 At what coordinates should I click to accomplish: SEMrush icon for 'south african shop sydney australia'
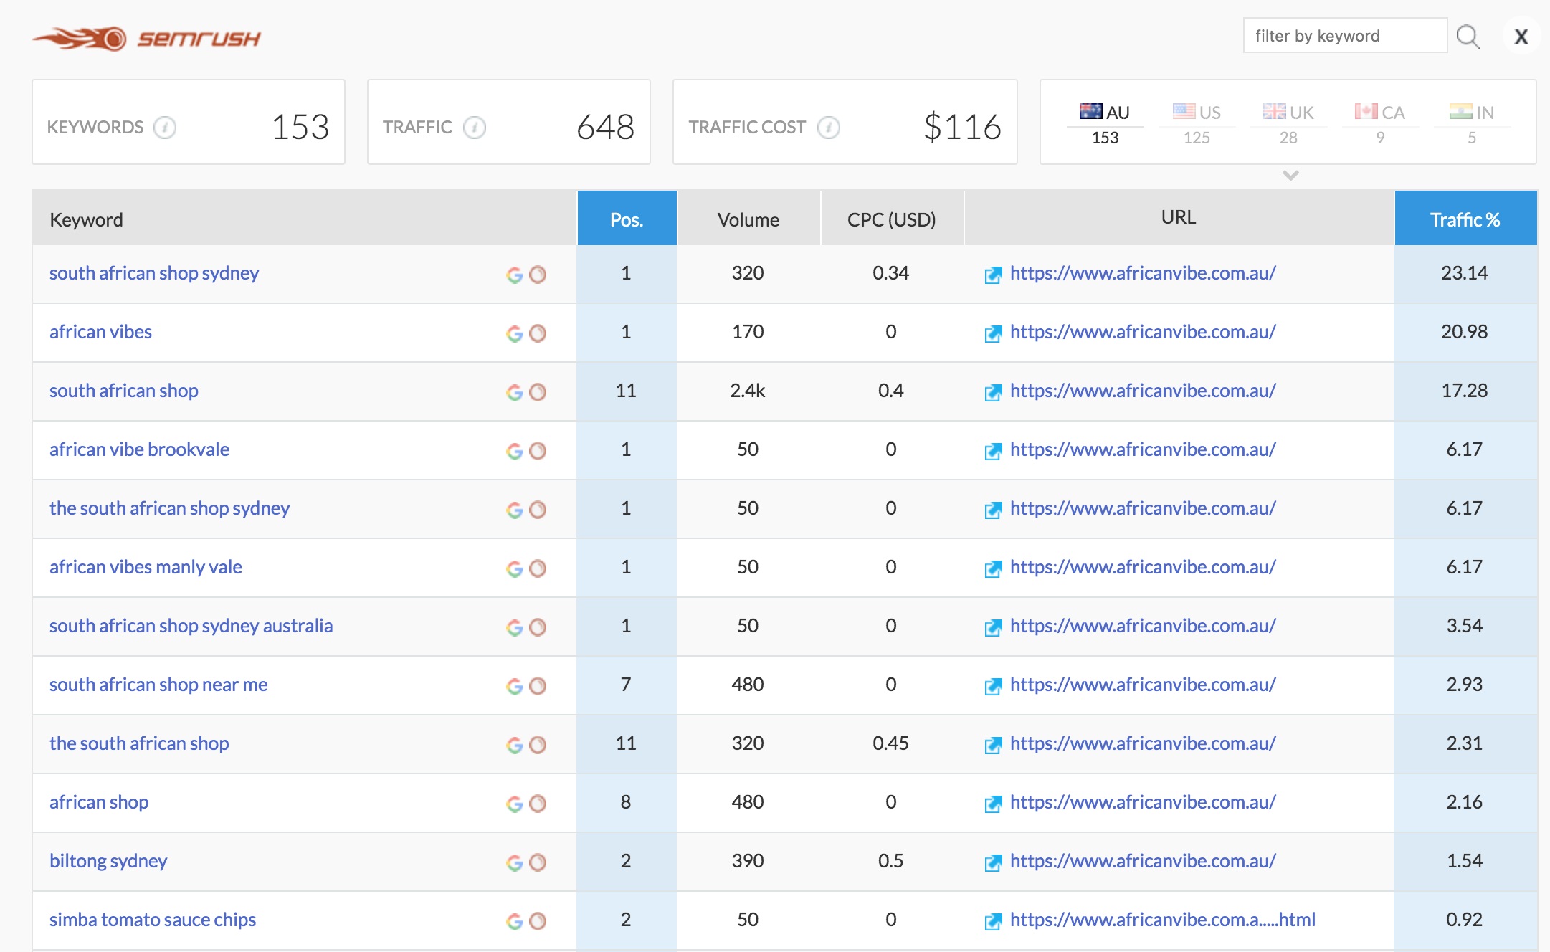[538, 627]
